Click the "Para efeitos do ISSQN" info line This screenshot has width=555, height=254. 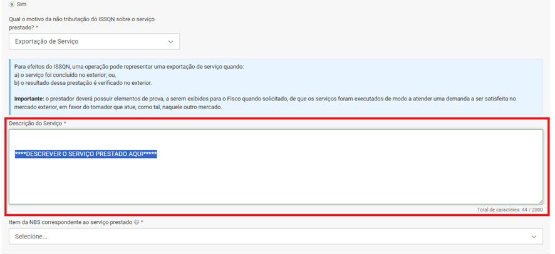[x=128, y=67]
